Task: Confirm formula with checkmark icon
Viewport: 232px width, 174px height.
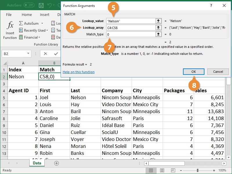Action: pos(56,54)
